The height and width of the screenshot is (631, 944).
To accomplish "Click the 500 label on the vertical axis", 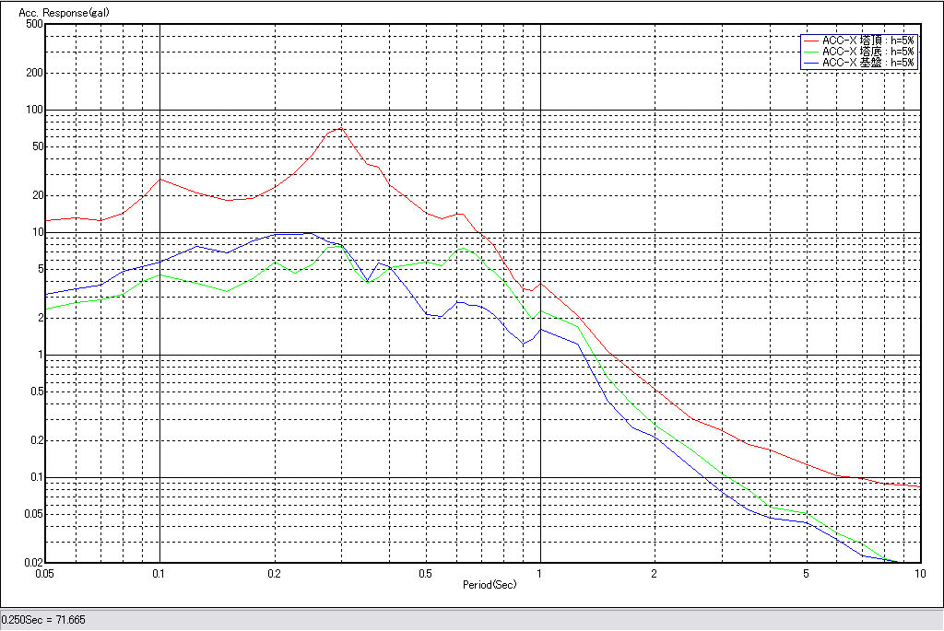I will (35, 24).
